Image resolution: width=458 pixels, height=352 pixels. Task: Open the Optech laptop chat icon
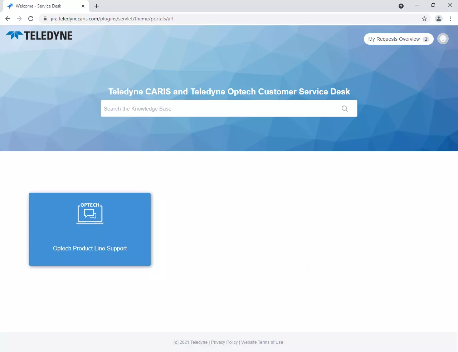tap(90, 214)
